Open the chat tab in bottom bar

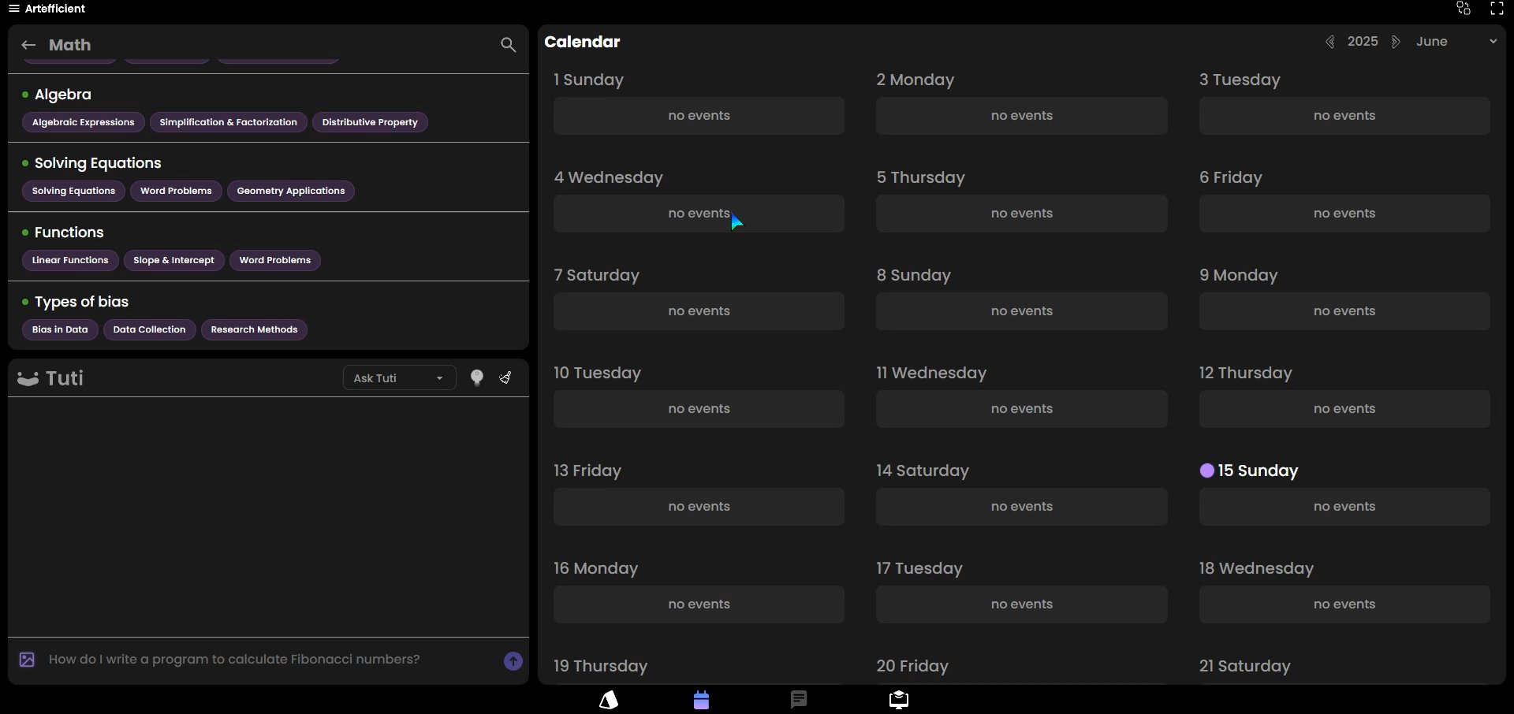[799, 700]
